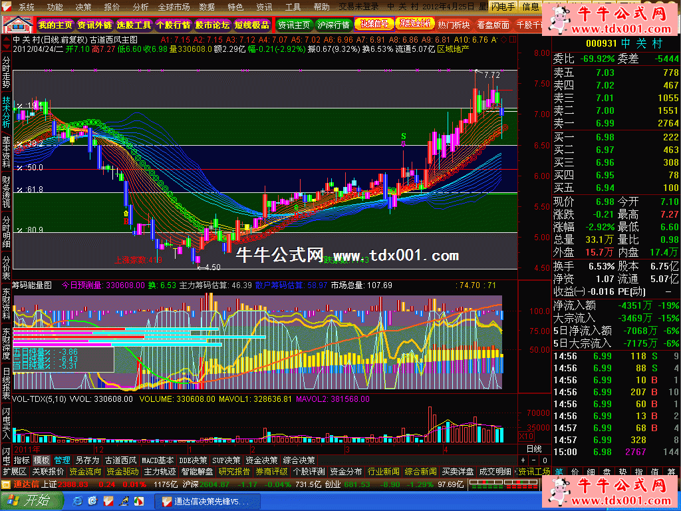Image resolution: width=681 pixels, height=511 pixels.
Task: Click the connection status indicator bars in status bar
Action: [504, 484]
